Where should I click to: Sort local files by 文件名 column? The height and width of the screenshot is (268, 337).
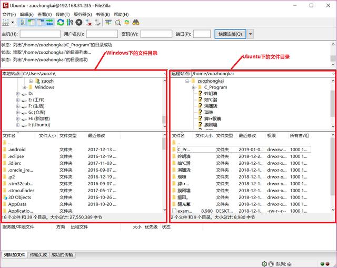(x=18, y=136)
